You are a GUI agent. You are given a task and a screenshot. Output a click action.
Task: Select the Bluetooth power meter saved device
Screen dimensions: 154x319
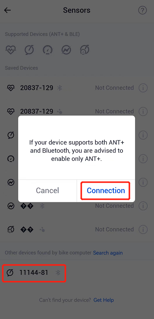(77, 206)
